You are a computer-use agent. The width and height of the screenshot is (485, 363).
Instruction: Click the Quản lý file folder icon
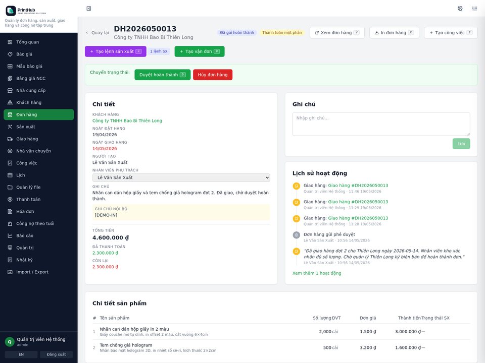(x=10, y=187)
